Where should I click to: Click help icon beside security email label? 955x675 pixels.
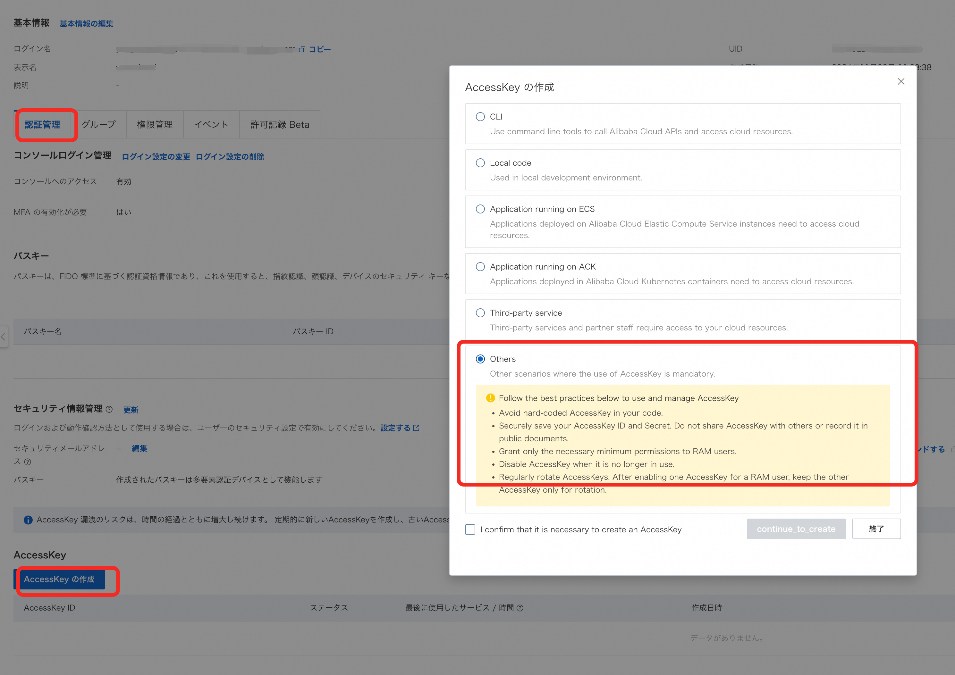[28, 462]
